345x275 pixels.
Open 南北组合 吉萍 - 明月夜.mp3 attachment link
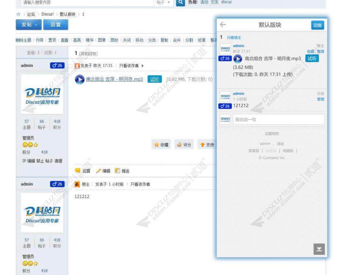pyautogui.click(x=114, y=79)
